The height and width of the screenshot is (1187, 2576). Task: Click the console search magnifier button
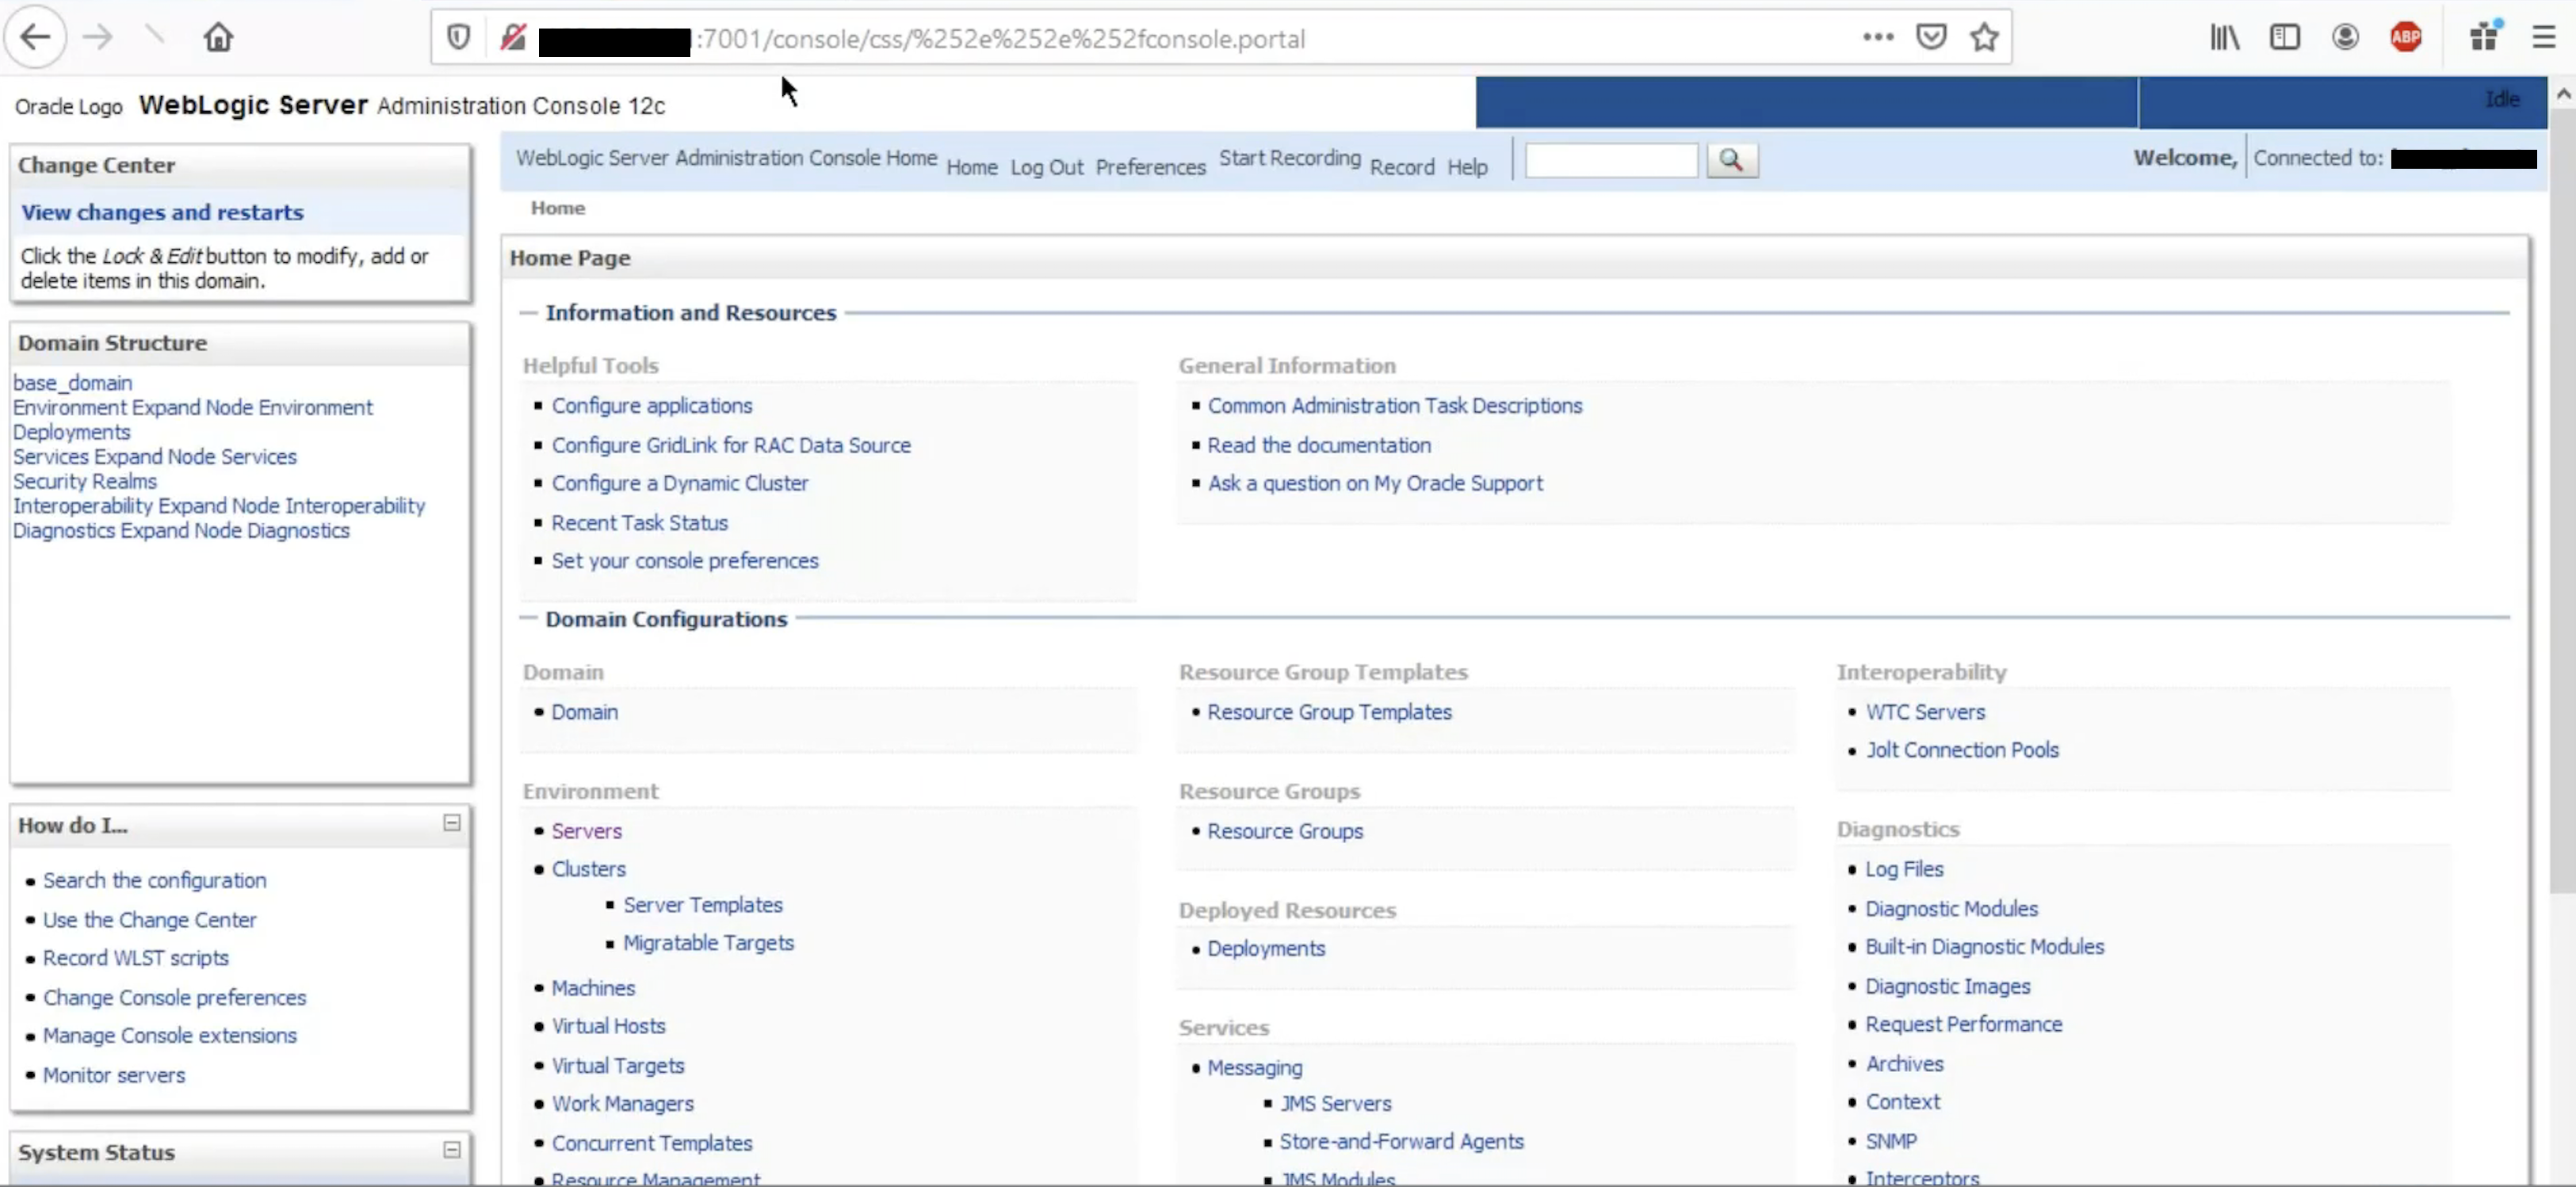click(x=1731, y=160)
